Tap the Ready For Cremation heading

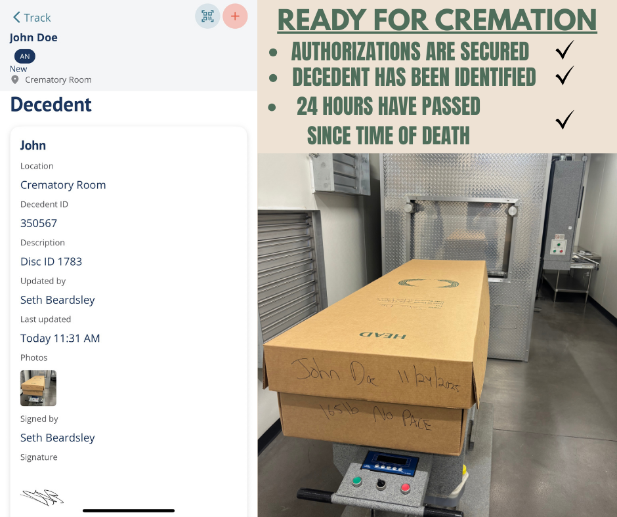(x=437, y=20)
